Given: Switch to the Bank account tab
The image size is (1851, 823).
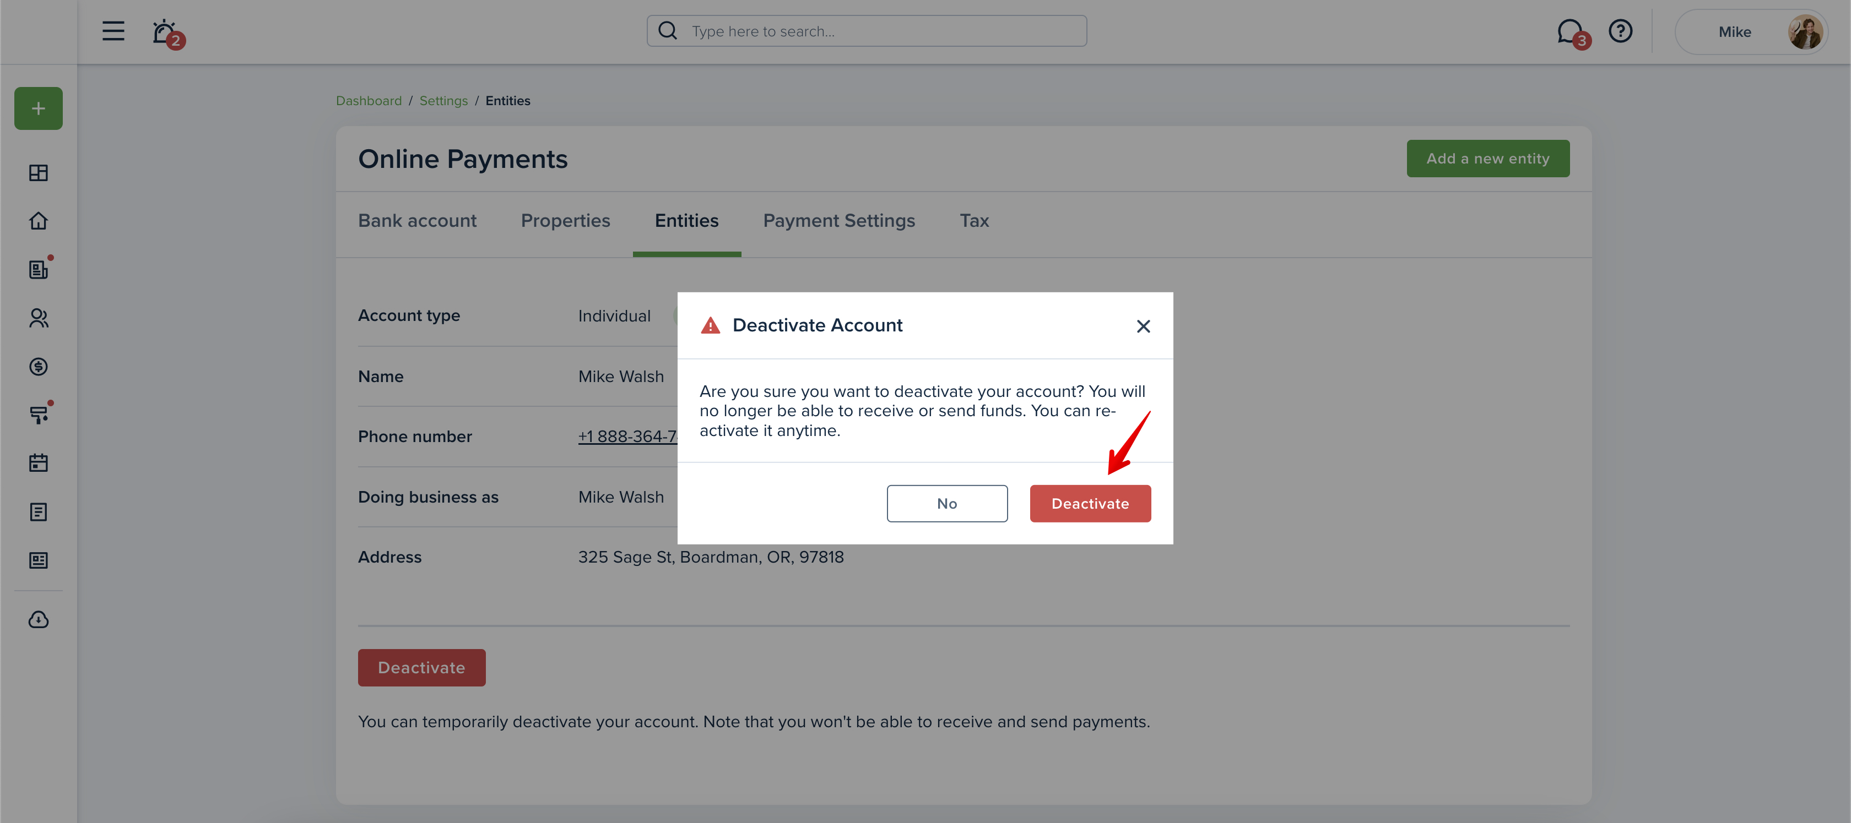Looking at the screenshot, I should point(418,220).
